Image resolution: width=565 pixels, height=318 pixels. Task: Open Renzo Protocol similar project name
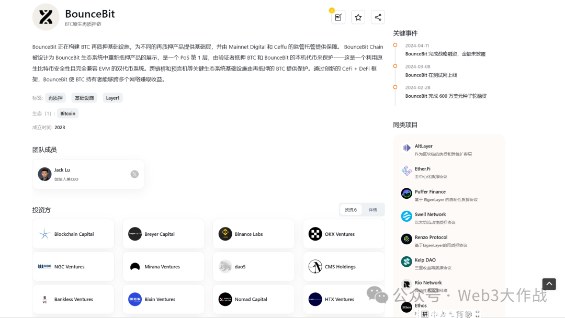[x=431, y=237]
